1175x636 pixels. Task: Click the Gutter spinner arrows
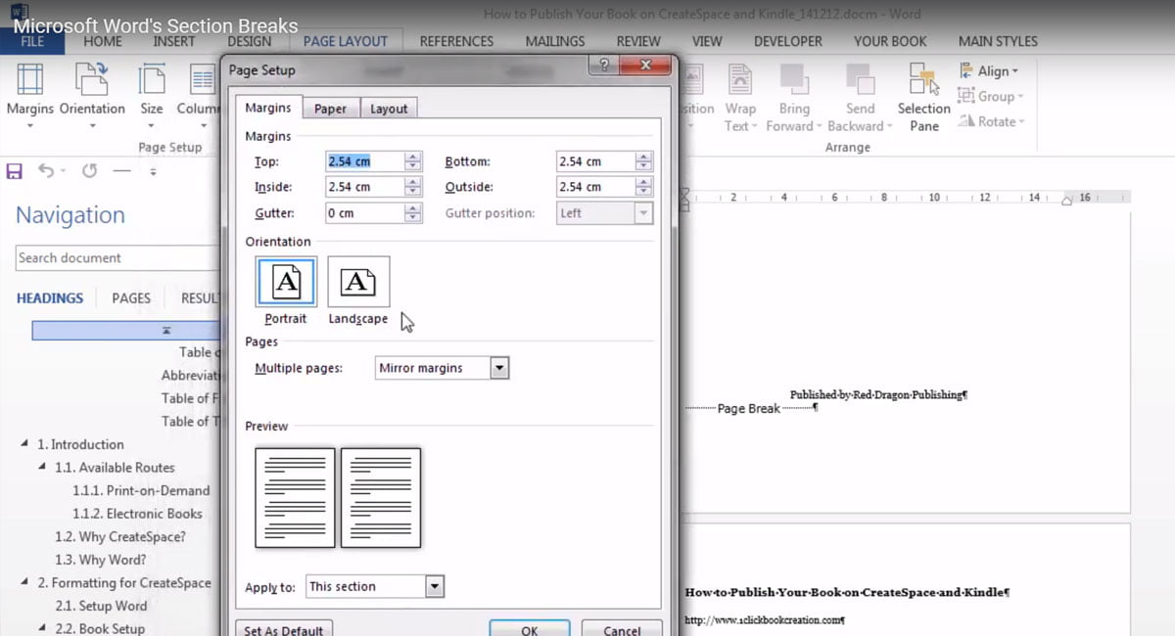point(413,213)
